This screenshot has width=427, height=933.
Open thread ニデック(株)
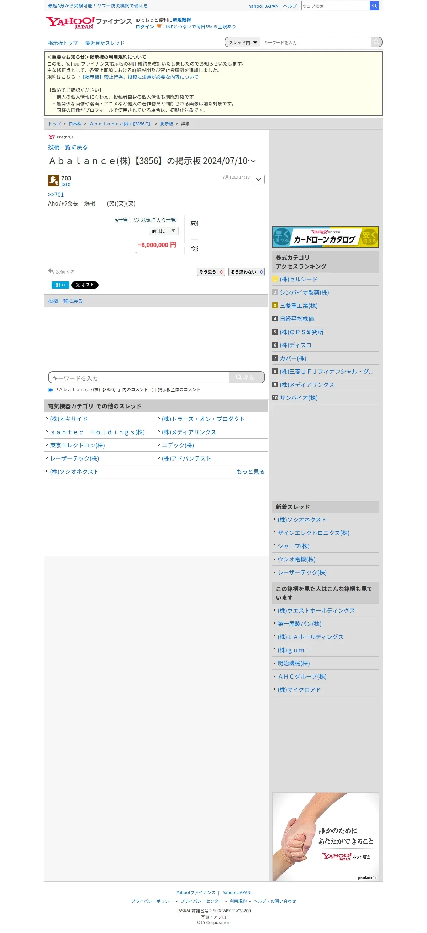(x=178, y=446)
